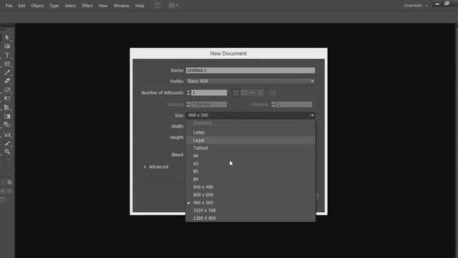Screen dimensions: 458x258
Task: Click the Columns input field
Action: point(294,105)
